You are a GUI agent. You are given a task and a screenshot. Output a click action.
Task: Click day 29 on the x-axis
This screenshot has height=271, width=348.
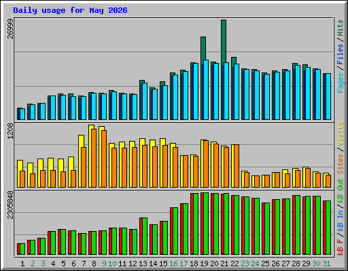[x=306, y=264]
